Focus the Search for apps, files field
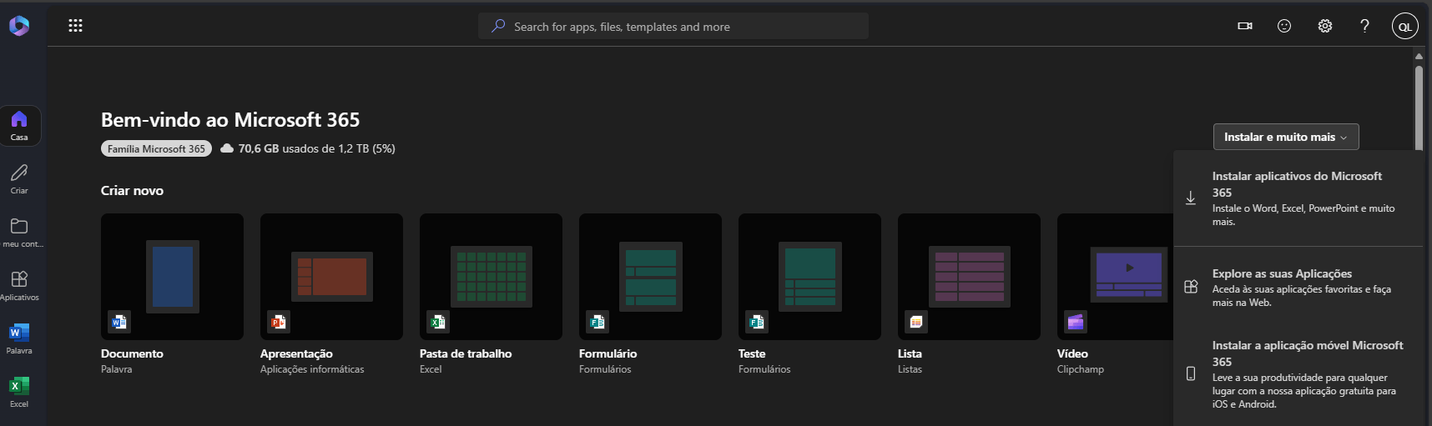Screen dimensions: 1432x426 tap(673, 26)
